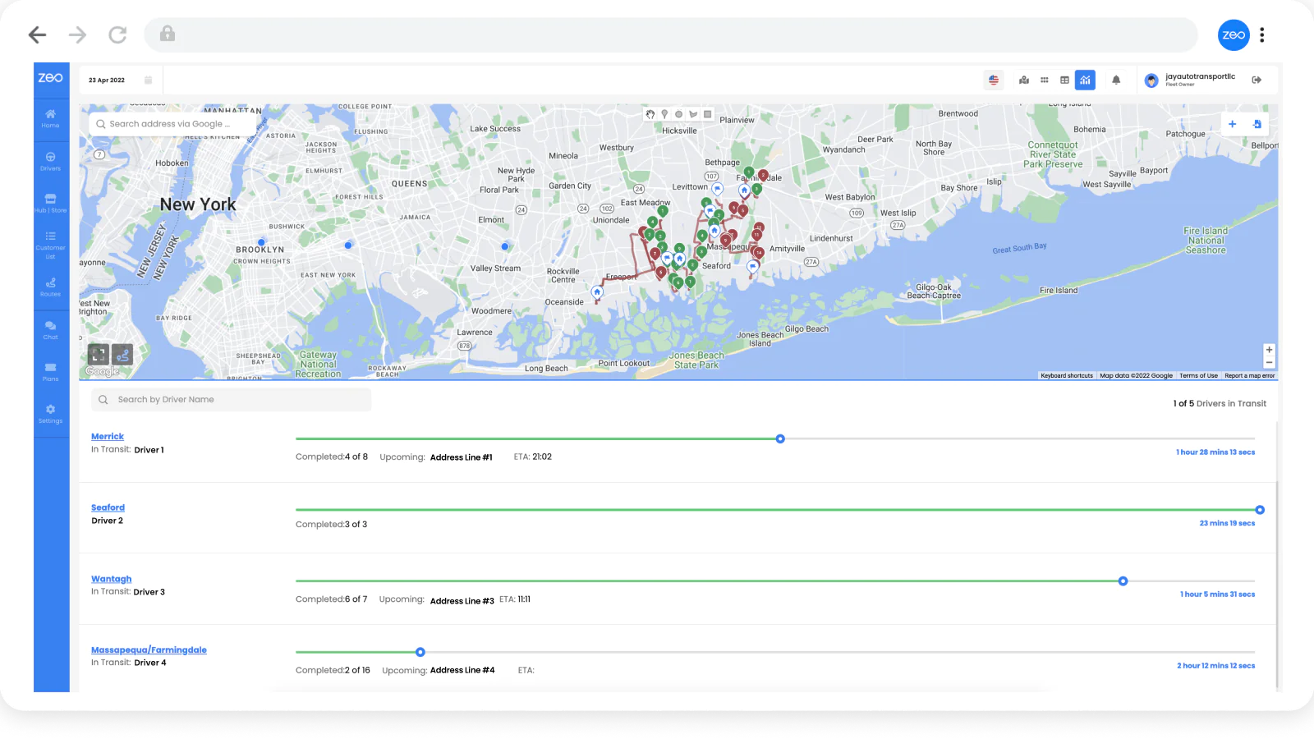
Task: Open the Wantagh route link
Action: [x=111, y=579]
